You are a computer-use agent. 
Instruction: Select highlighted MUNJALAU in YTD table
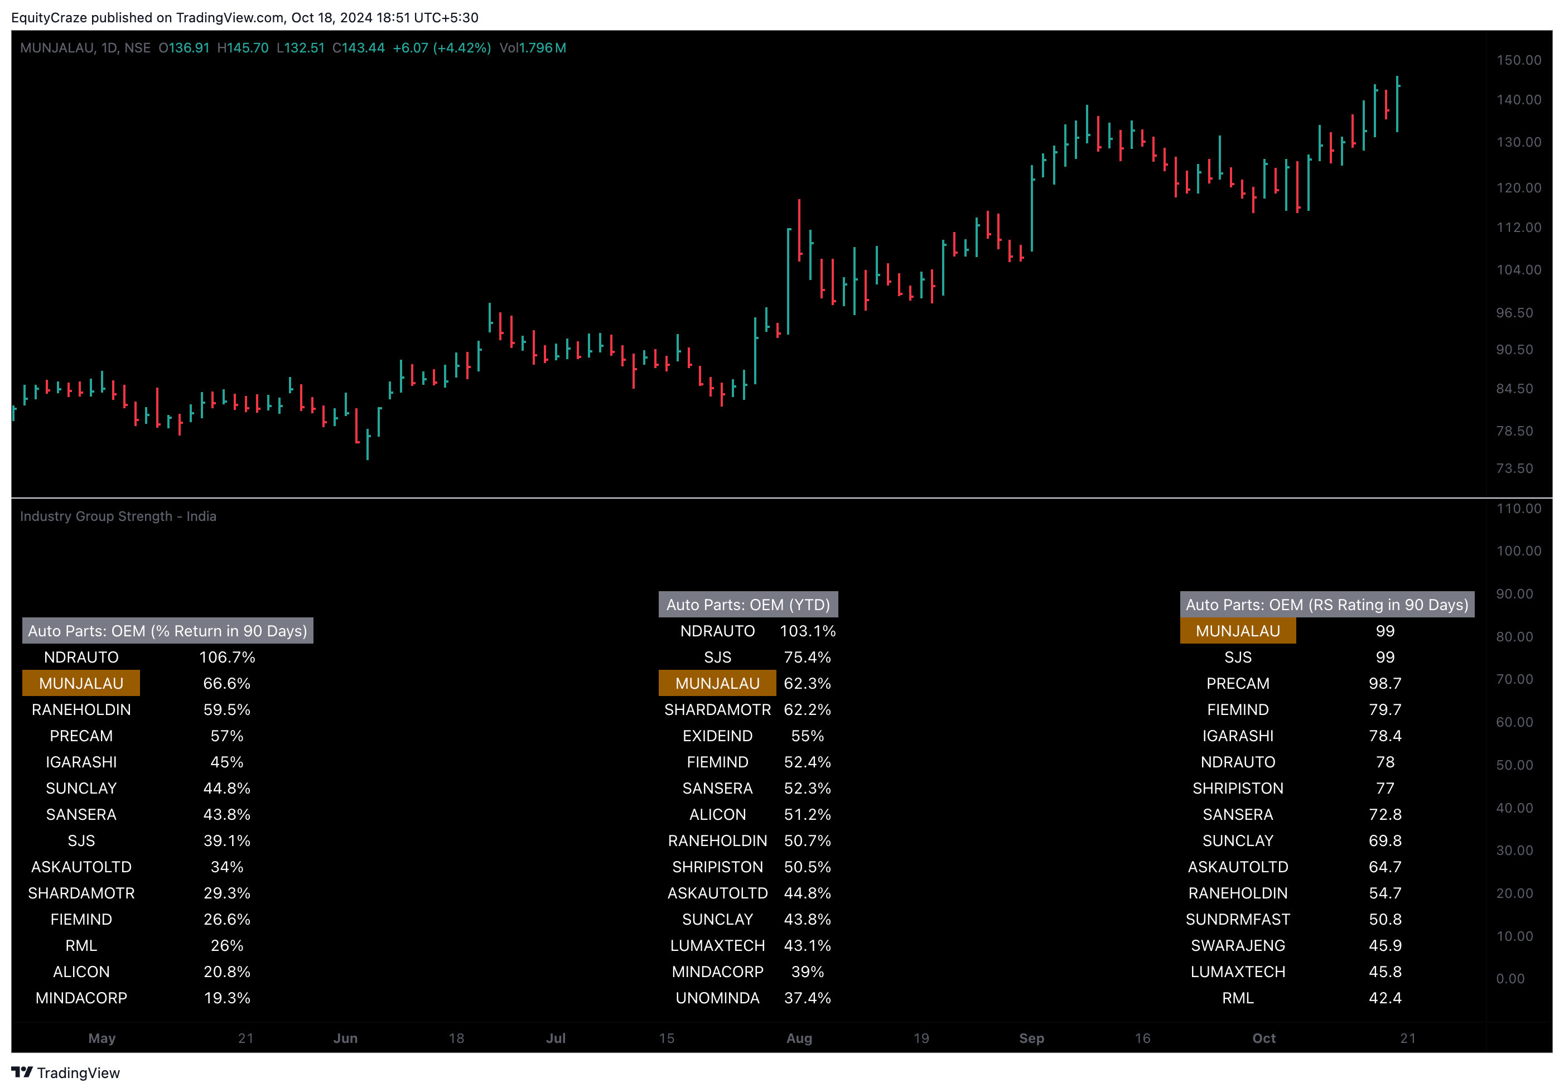717,683
